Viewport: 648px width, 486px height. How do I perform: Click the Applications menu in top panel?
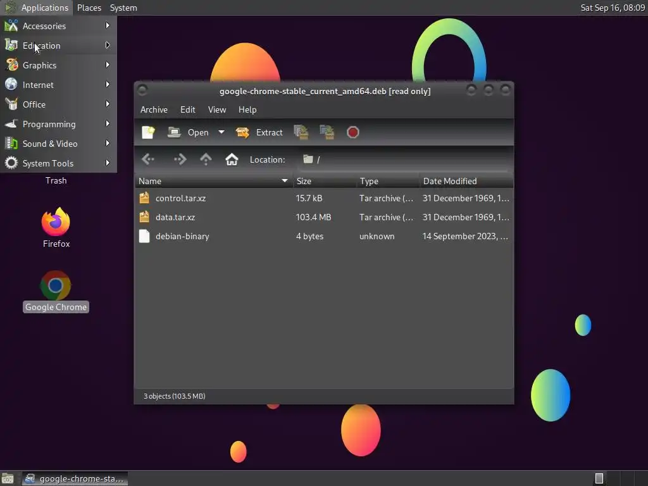36,8
